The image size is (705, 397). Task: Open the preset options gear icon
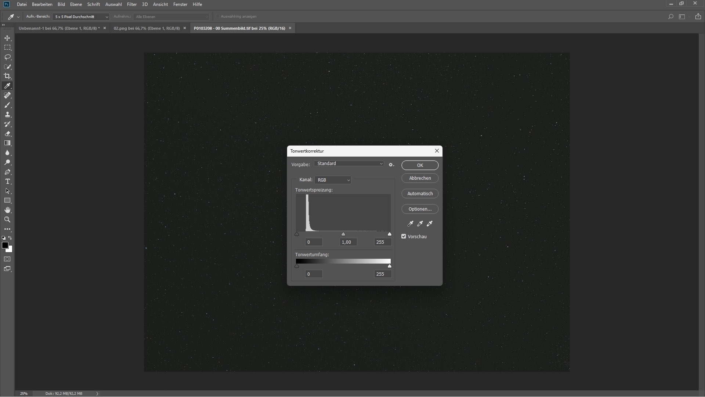tap(391, 165)
